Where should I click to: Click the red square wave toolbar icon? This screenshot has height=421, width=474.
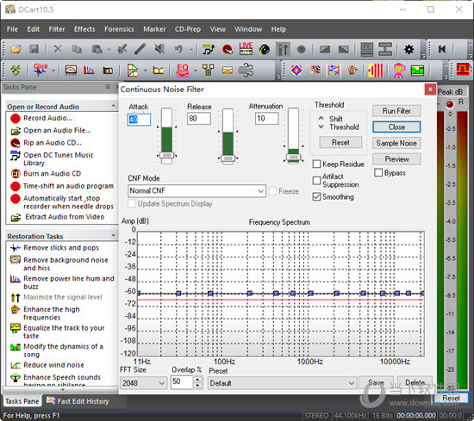coord(463,70)
